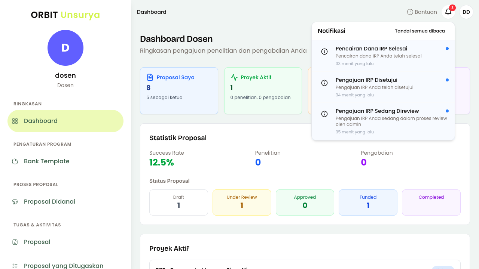
Task: Click the Proyek Aktif section heading
Action: tap(169, 248)
